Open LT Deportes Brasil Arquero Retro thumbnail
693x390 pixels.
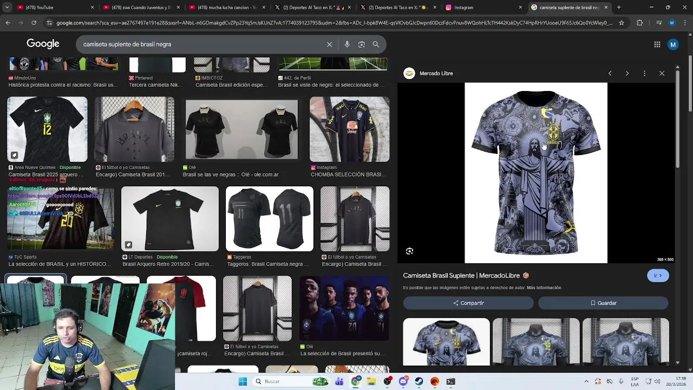coord(170,219)
